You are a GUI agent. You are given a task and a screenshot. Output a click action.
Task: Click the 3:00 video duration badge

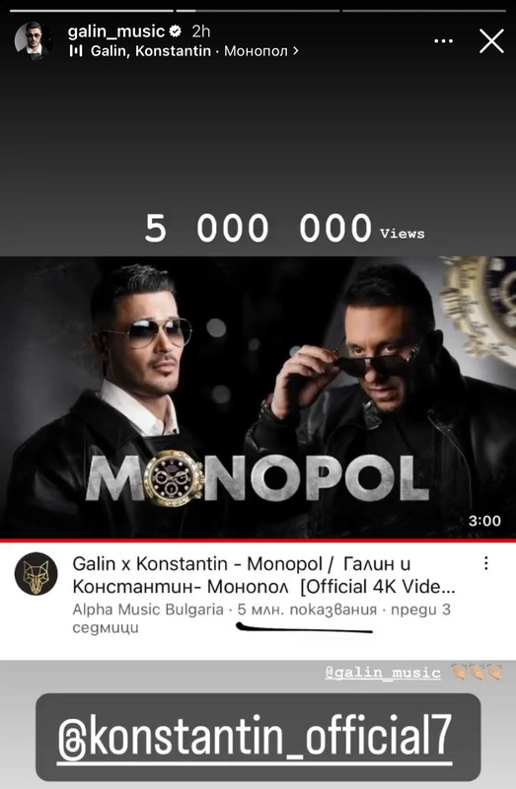coord(484,521)
